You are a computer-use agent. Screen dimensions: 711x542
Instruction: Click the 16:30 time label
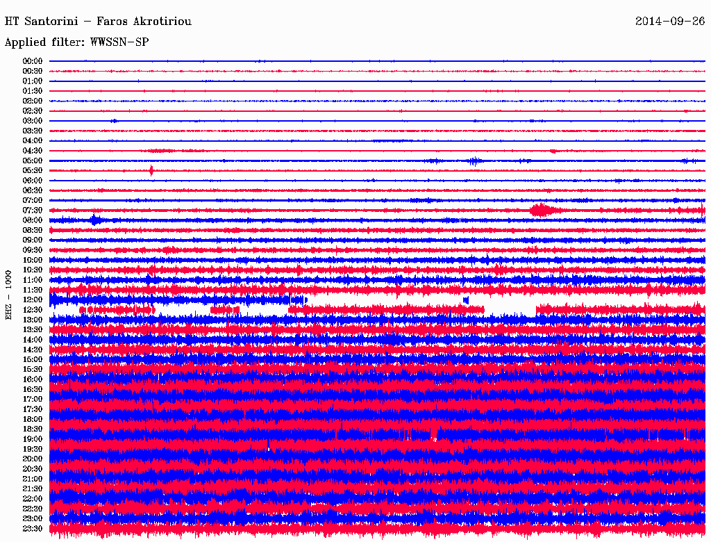(x=32, y=390)
